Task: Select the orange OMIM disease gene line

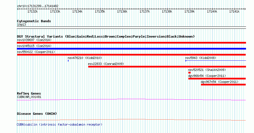Action: (x=131, y=120)
